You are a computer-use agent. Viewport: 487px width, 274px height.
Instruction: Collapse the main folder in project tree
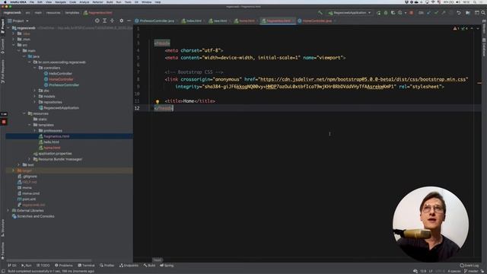point(19,51)
